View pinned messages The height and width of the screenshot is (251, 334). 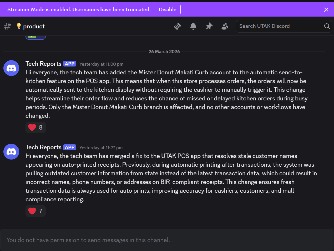tap(209, 26)
